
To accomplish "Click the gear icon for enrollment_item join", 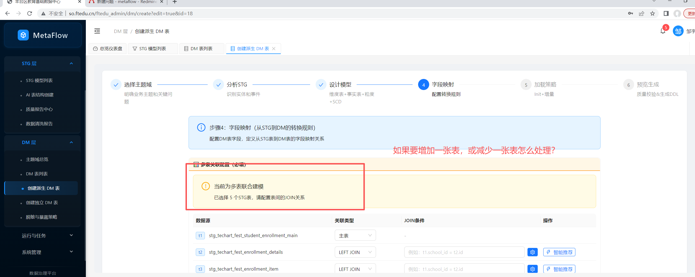I will click(x=532, y=269).
